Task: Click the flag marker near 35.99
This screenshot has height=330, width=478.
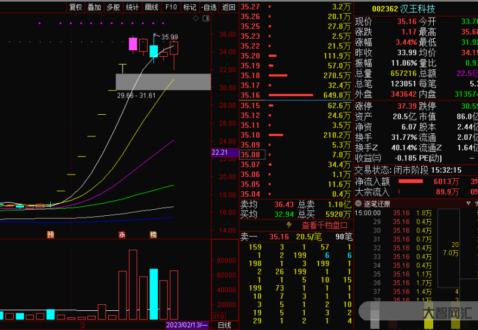Action: pos(157,36)
